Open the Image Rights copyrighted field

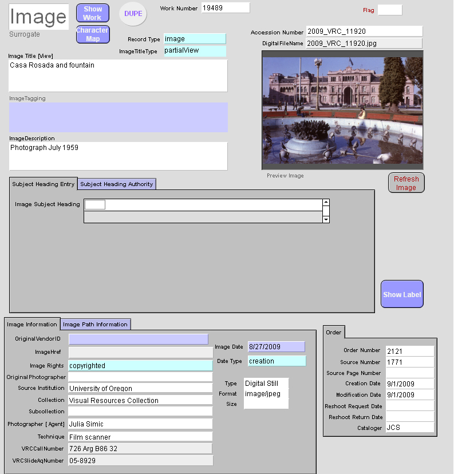coord(140,366)
